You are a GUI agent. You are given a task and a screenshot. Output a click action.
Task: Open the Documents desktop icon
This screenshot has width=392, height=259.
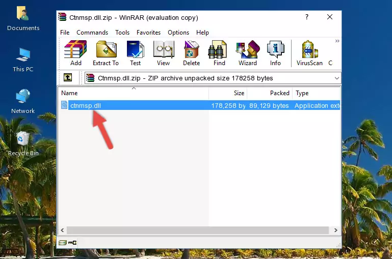[23, 18]
